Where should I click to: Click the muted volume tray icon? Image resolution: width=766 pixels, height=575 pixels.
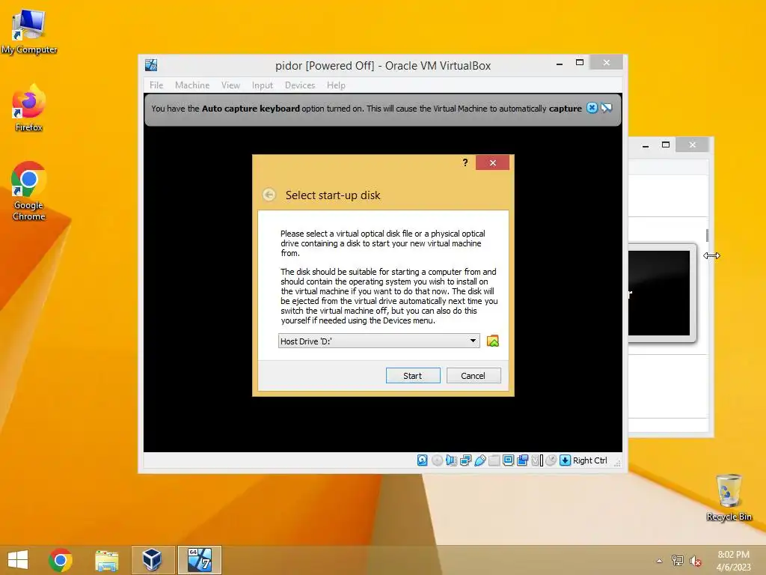(695, 561)
